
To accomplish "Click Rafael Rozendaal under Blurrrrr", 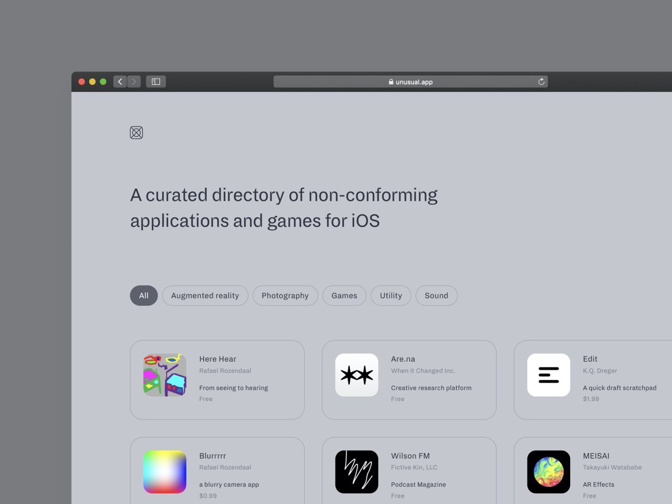I will pyautogui.click(x=225, y=467).
